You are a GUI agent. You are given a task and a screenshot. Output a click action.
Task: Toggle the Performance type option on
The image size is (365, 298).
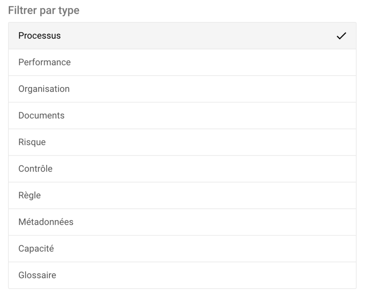(45, 63)
